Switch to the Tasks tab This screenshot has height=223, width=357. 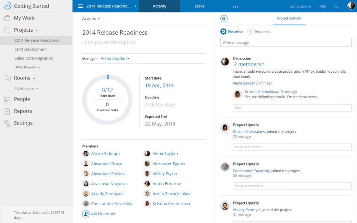pos(199,6)
